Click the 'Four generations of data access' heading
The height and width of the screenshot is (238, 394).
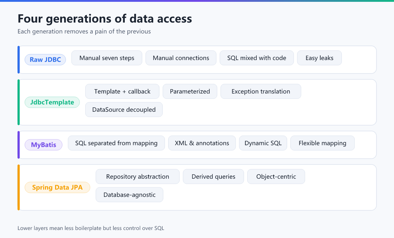(105, 19)
